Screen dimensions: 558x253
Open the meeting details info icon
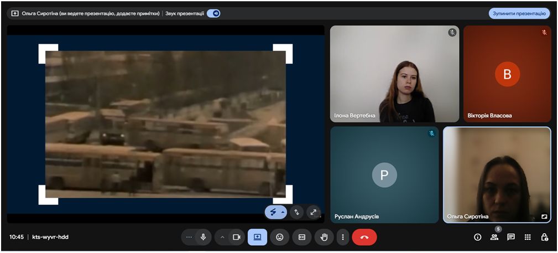pos(478,237)
